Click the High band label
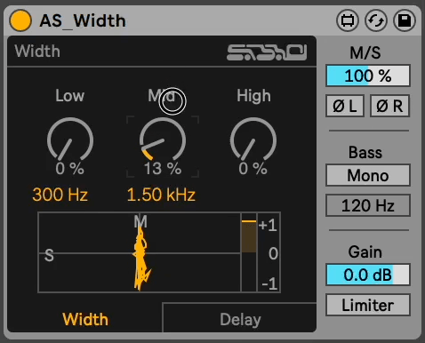 pos(253,96)
